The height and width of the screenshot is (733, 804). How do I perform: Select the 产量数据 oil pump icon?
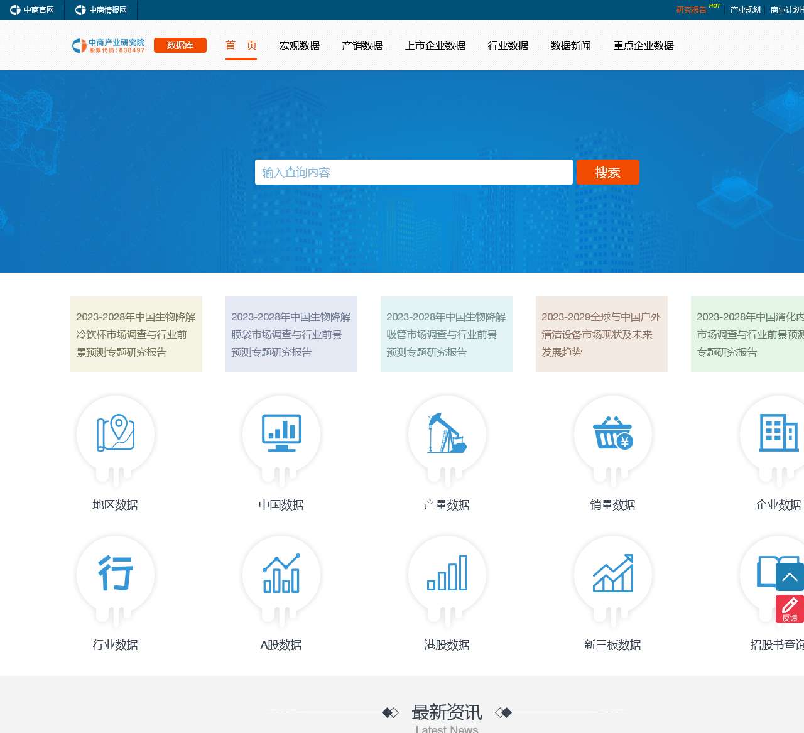[x=447, y=433]
